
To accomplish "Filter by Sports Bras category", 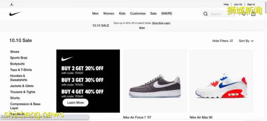I will [x=19, y=58].
